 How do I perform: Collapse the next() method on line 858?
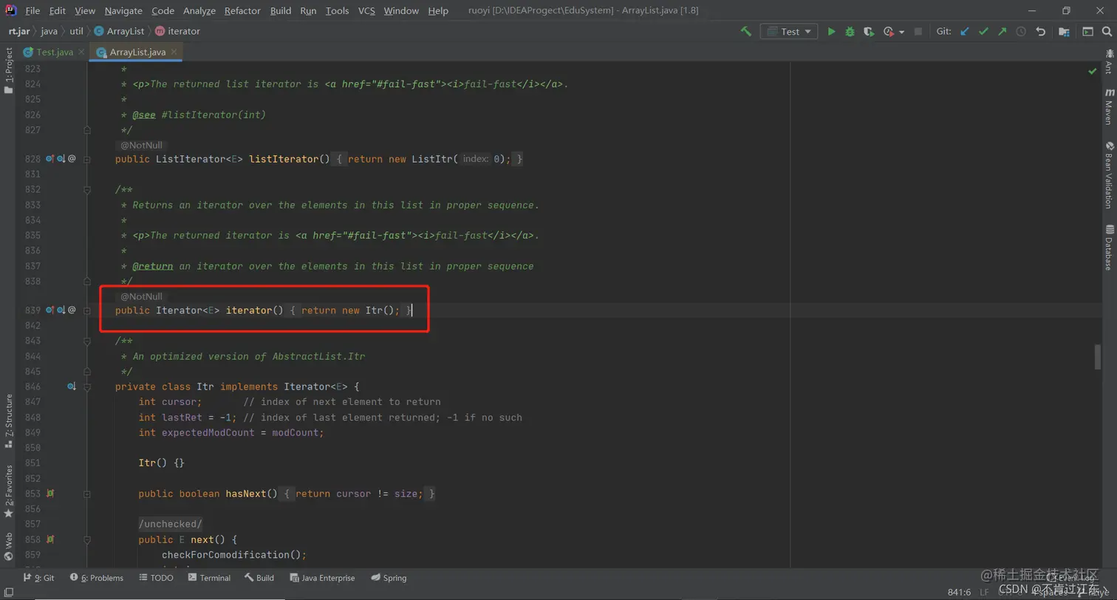(87, 539)
